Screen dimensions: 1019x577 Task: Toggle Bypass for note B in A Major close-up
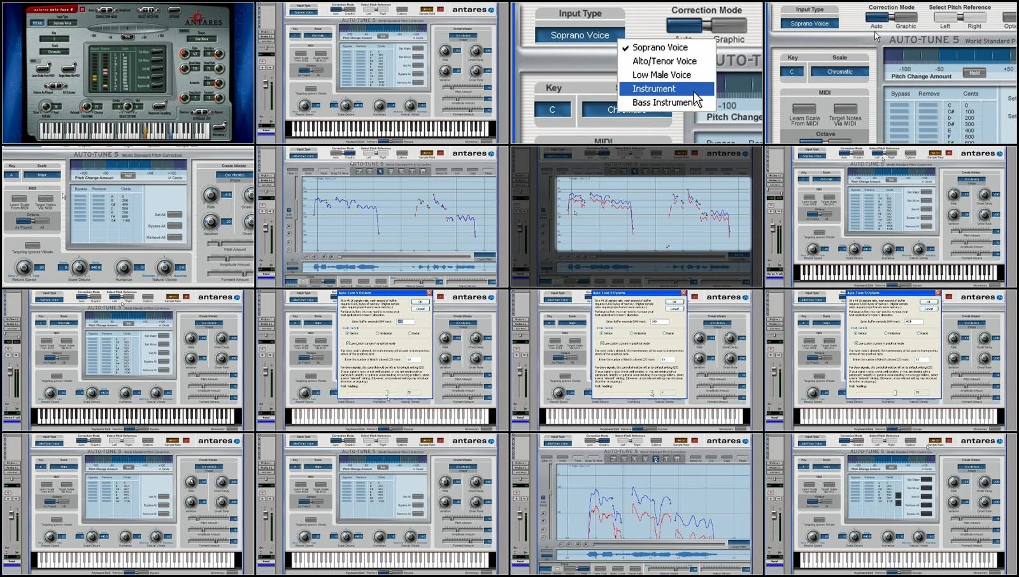[x=80, y=200]
